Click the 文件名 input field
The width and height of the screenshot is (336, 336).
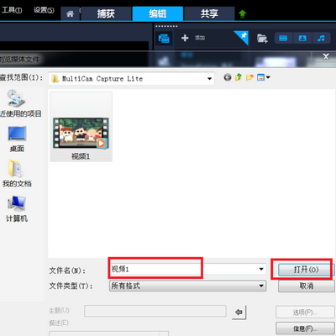point(187,269)
